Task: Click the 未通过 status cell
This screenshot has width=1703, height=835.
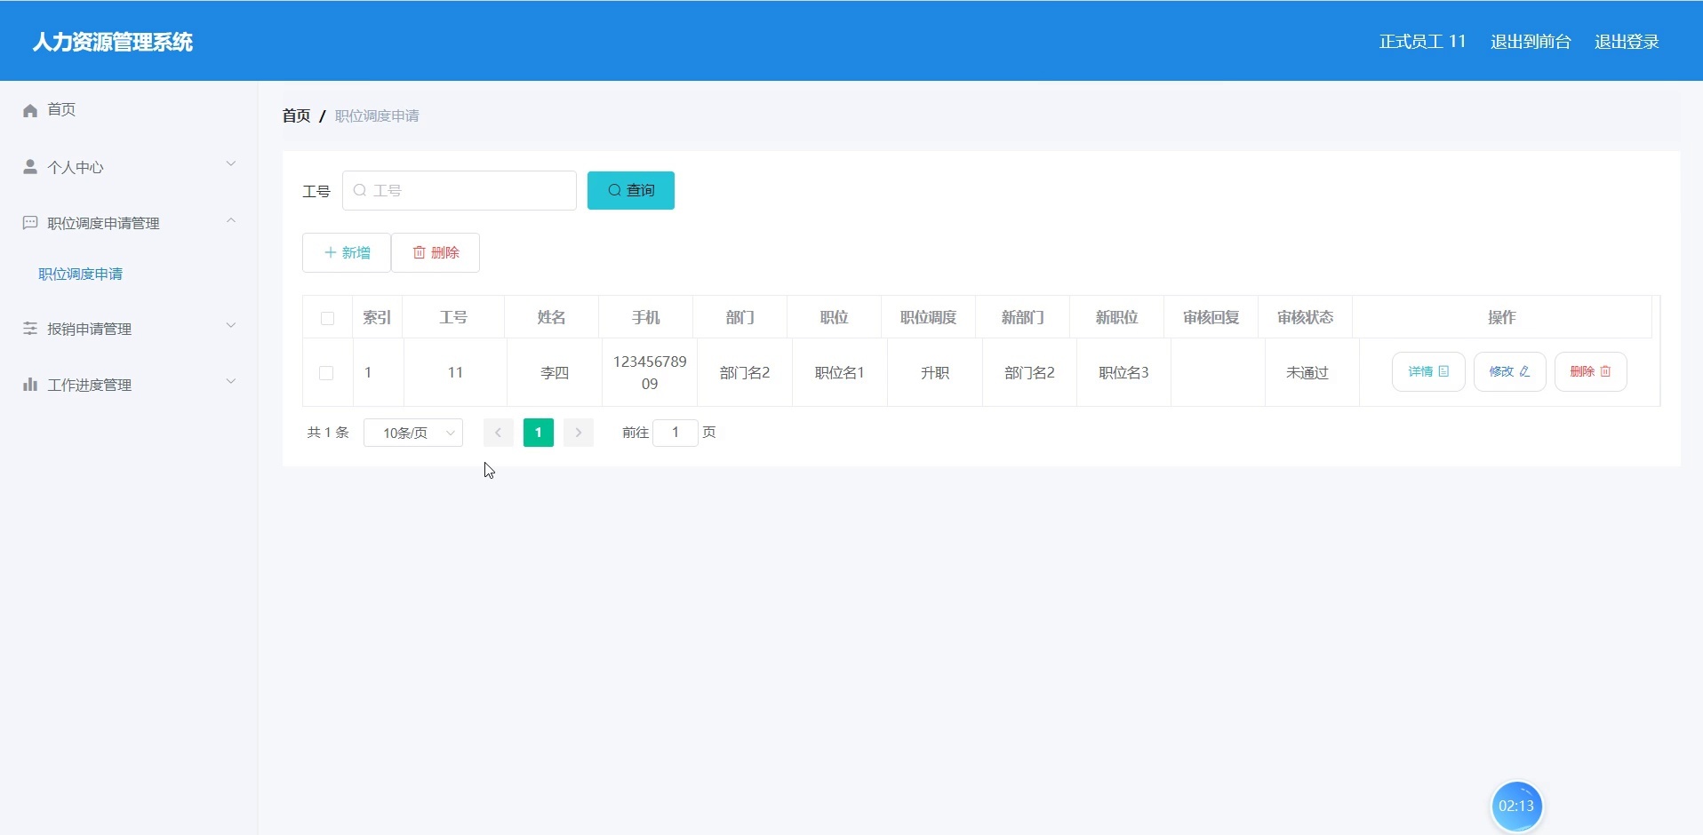Action: pos(1307,373)
